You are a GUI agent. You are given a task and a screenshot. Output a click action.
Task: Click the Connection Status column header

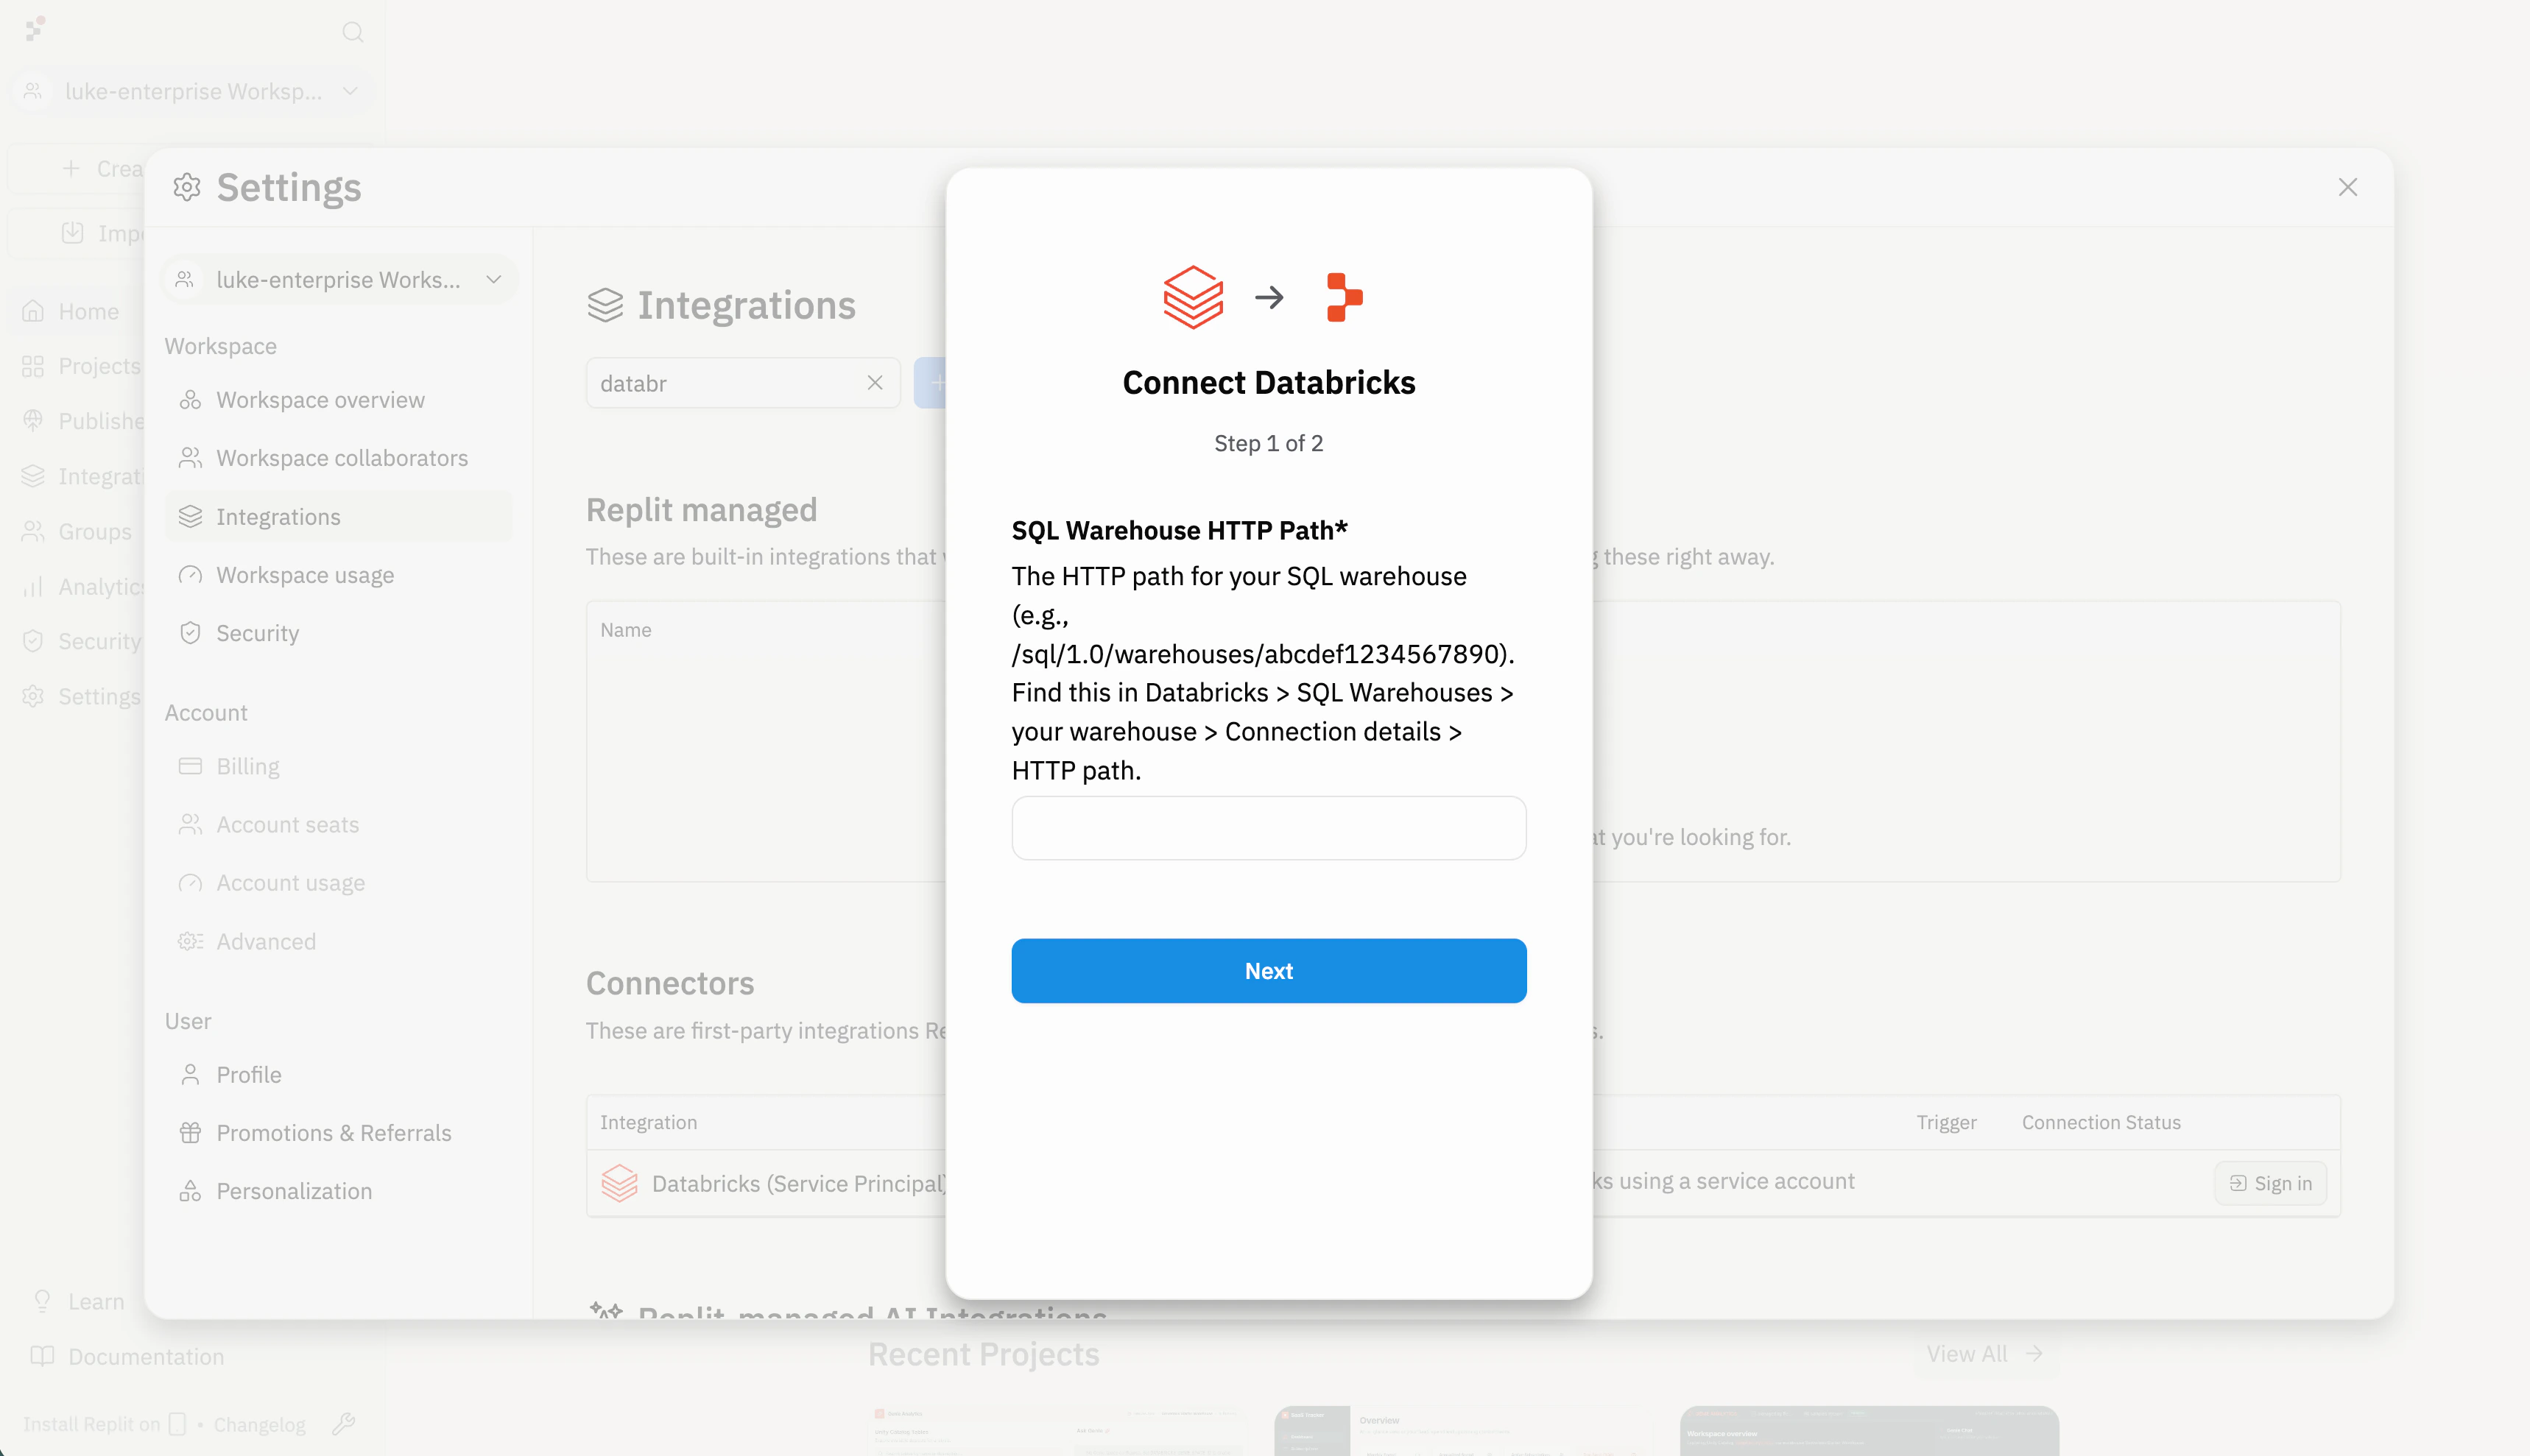click(2100, 1122)
